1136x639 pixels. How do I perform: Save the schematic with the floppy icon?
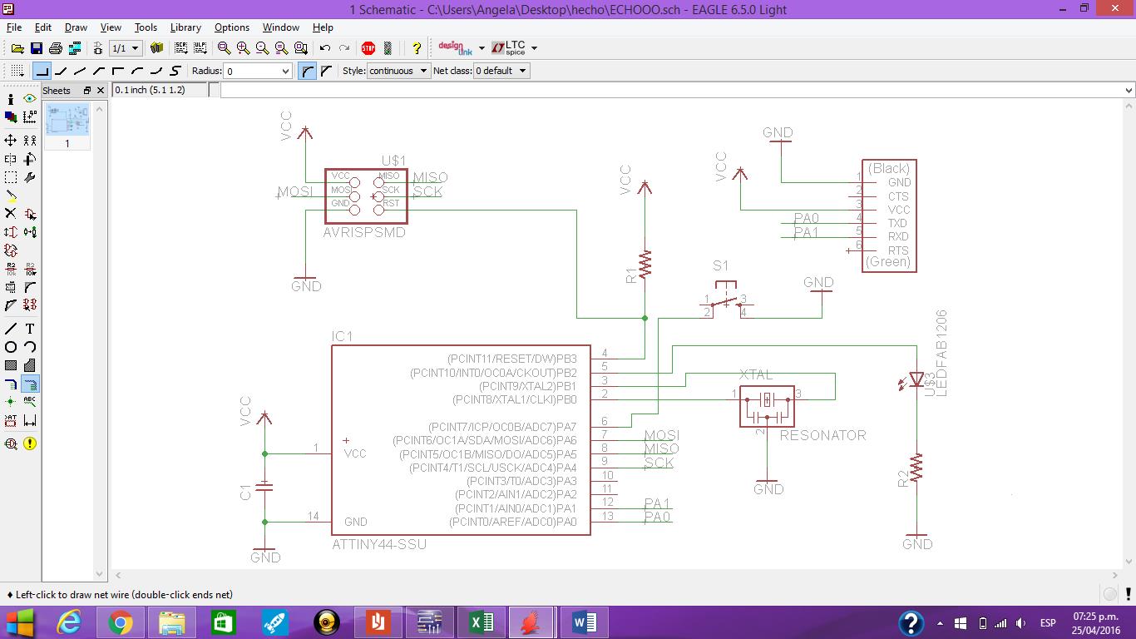point(36,48)
